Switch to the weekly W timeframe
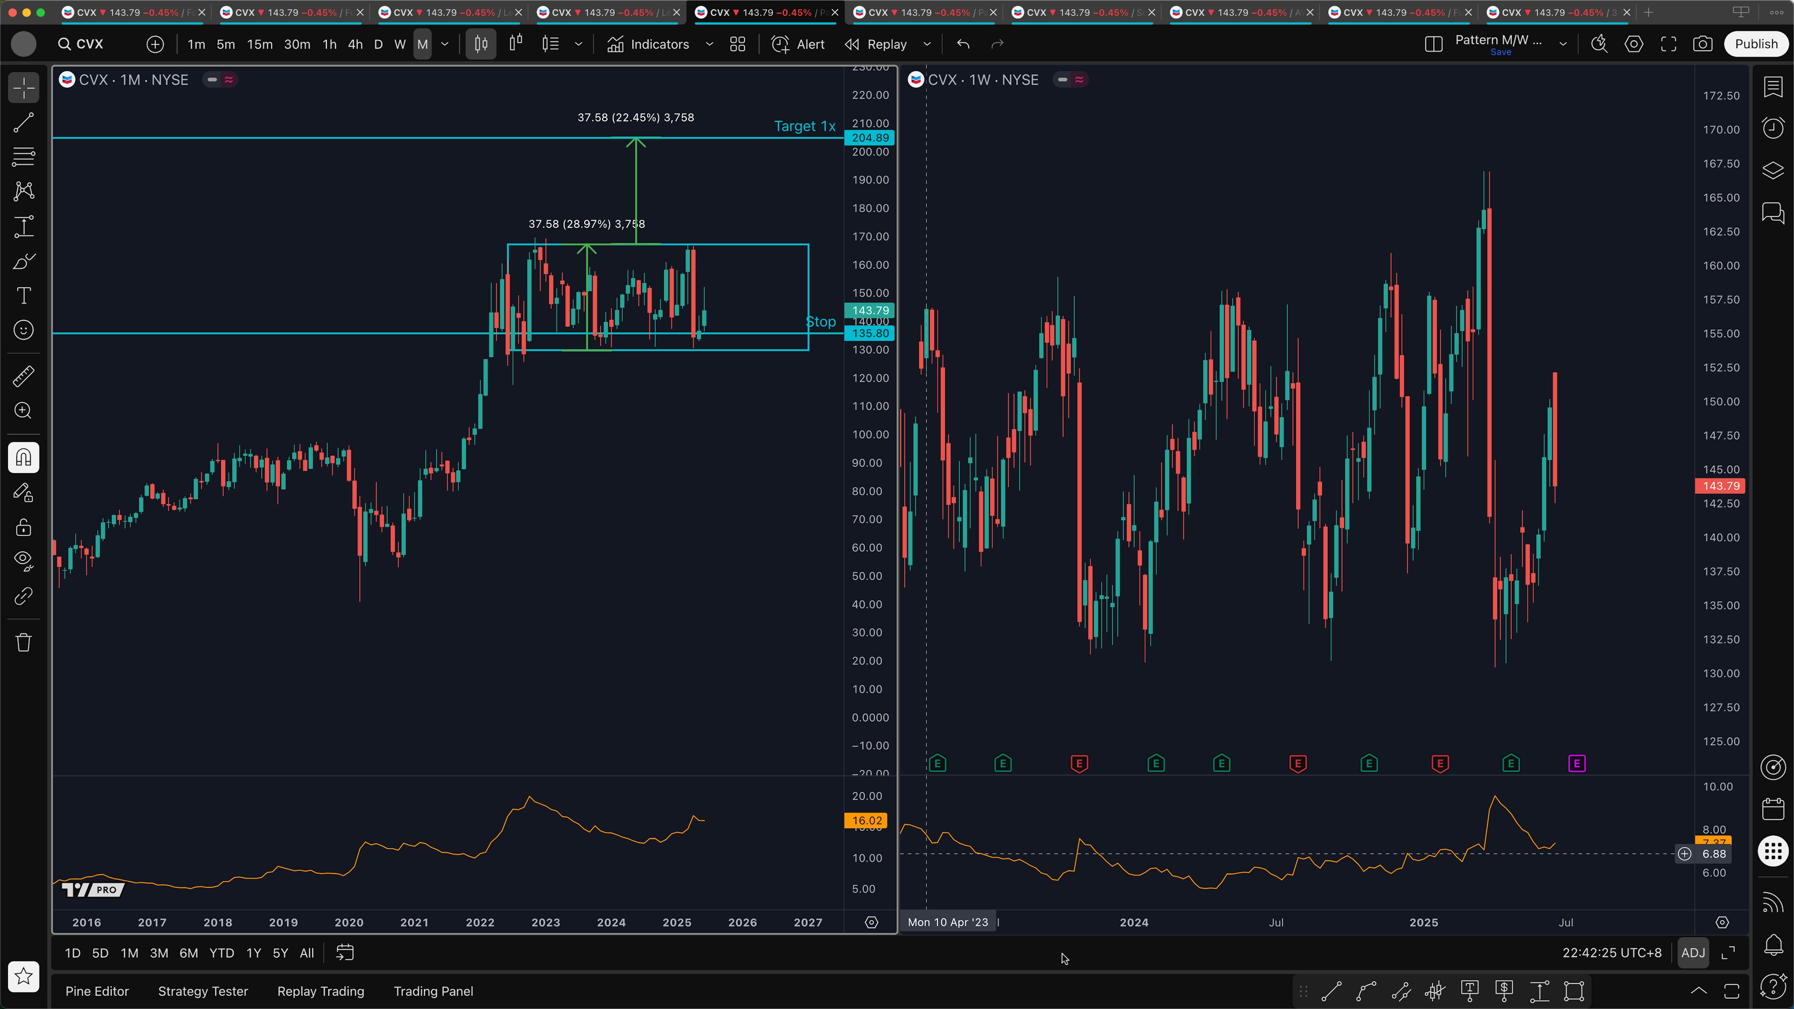The height and width of the screenshot is (1009, 1794). coord(400,44)
